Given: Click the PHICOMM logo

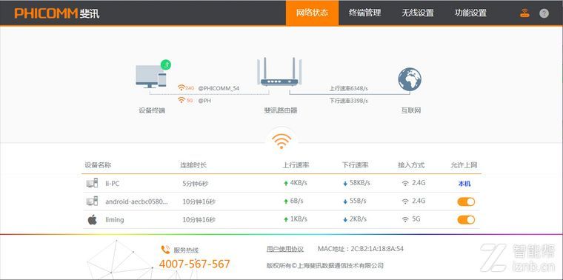Looking at the screenshot, I should pos(57,13).
